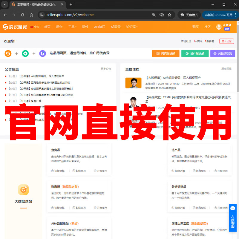Click the bookmark star in address bar
239x239 pixels.
point(169,15)
